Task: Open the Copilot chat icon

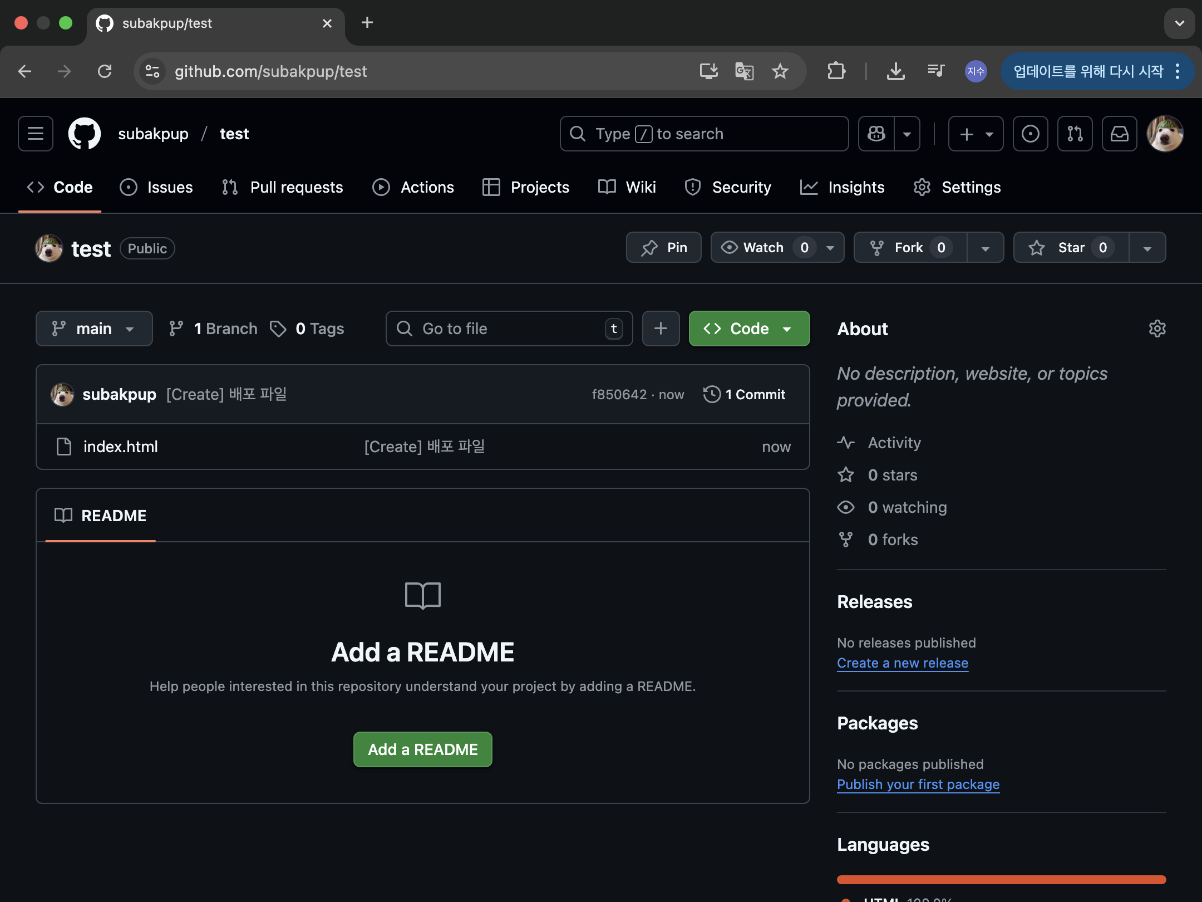Action: [x=876, y=134]
